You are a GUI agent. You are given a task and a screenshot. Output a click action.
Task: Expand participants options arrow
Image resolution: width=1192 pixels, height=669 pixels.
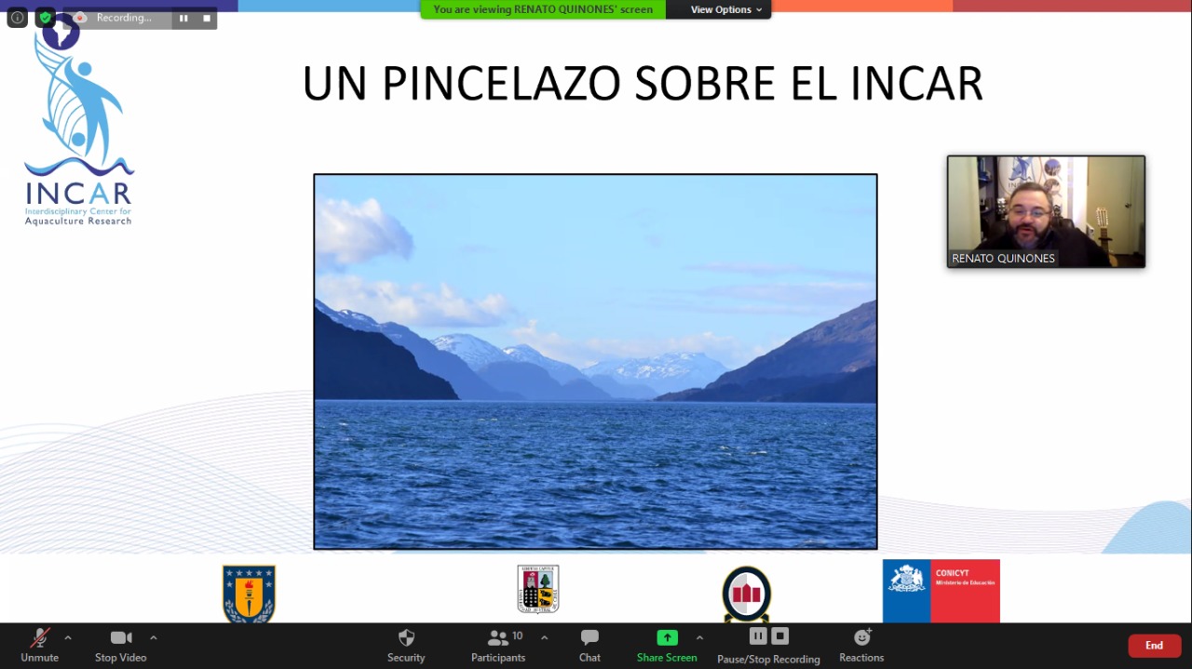click(x=544, y=637)
